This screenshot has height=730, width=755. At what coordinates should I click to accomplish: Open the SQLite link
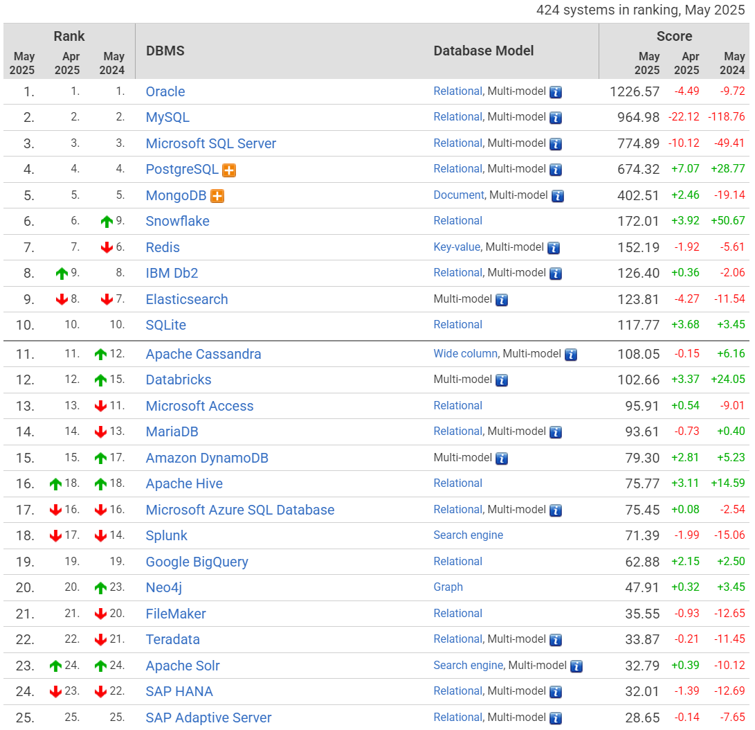click(x=165, y=326)
